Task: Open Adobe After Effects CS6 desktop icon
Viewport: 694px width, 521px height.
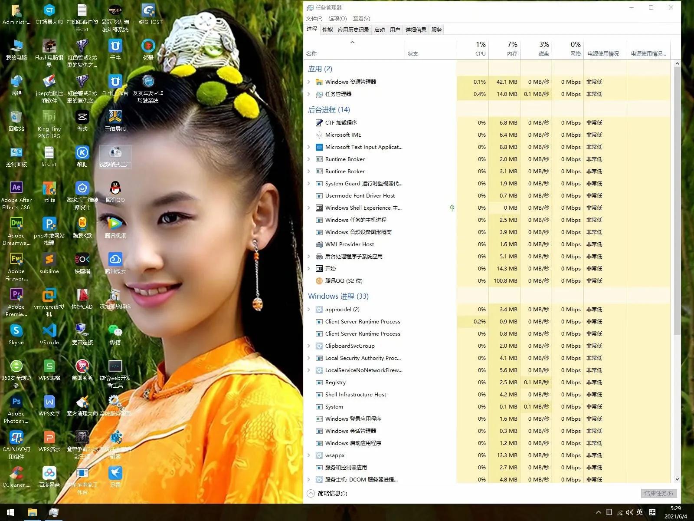Action: pos(16,195)
